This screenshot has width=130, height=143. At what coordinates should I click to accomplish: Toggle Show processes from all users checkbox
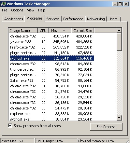click(x=10, y=126)
